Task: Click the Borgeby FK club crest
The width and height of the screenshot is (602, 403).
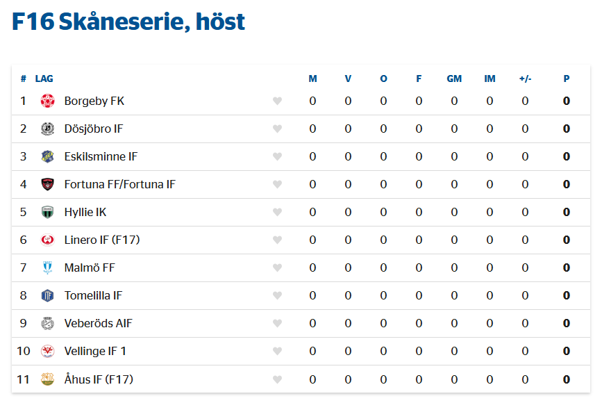Action: tap(47, 101)
